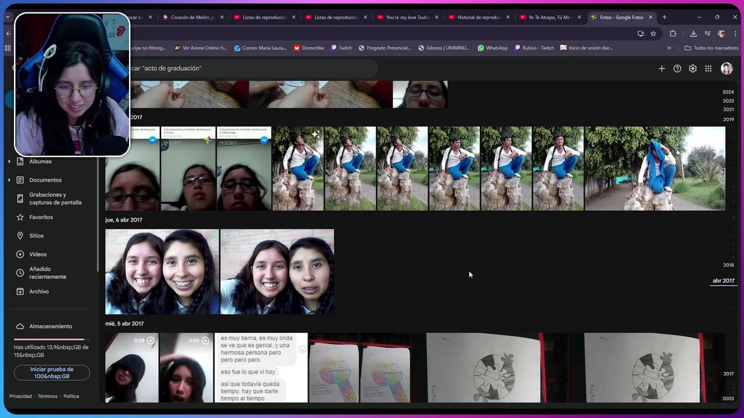Open Inicio de sesión diar bookmark
Image resolution: width=744 pixels, height=418 pixels.
[x=586, y=48]
